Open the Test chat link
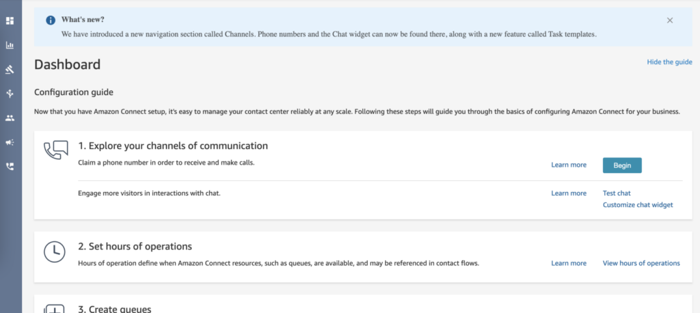This screenshot has height=313, width=700. [617, 193]
